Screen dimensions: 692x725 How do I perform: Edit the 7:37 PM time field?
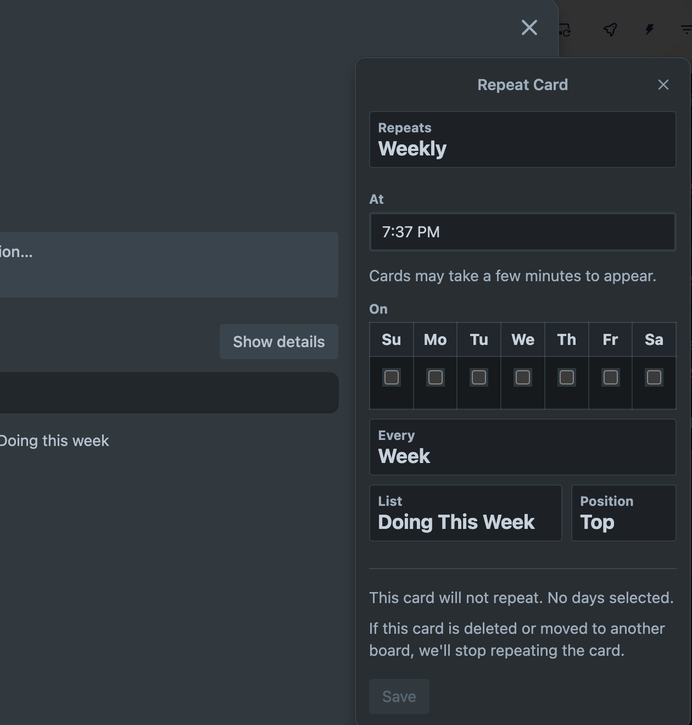(523, 232)
